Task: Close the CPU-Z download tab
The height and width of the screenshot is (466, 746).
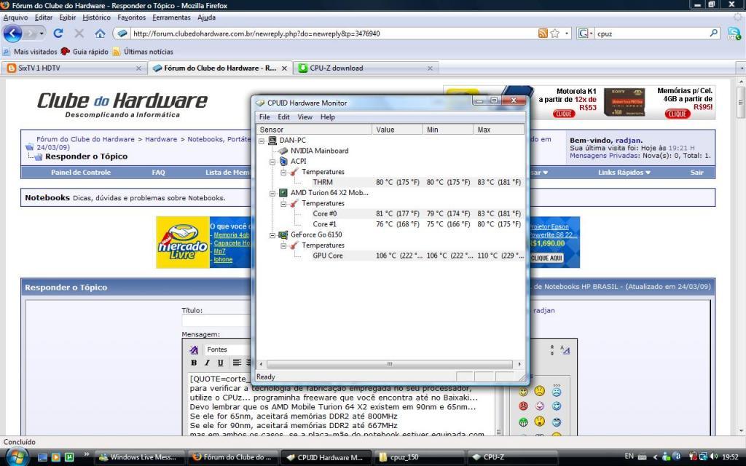Action: pyautogui.click(x=430, y=68)
